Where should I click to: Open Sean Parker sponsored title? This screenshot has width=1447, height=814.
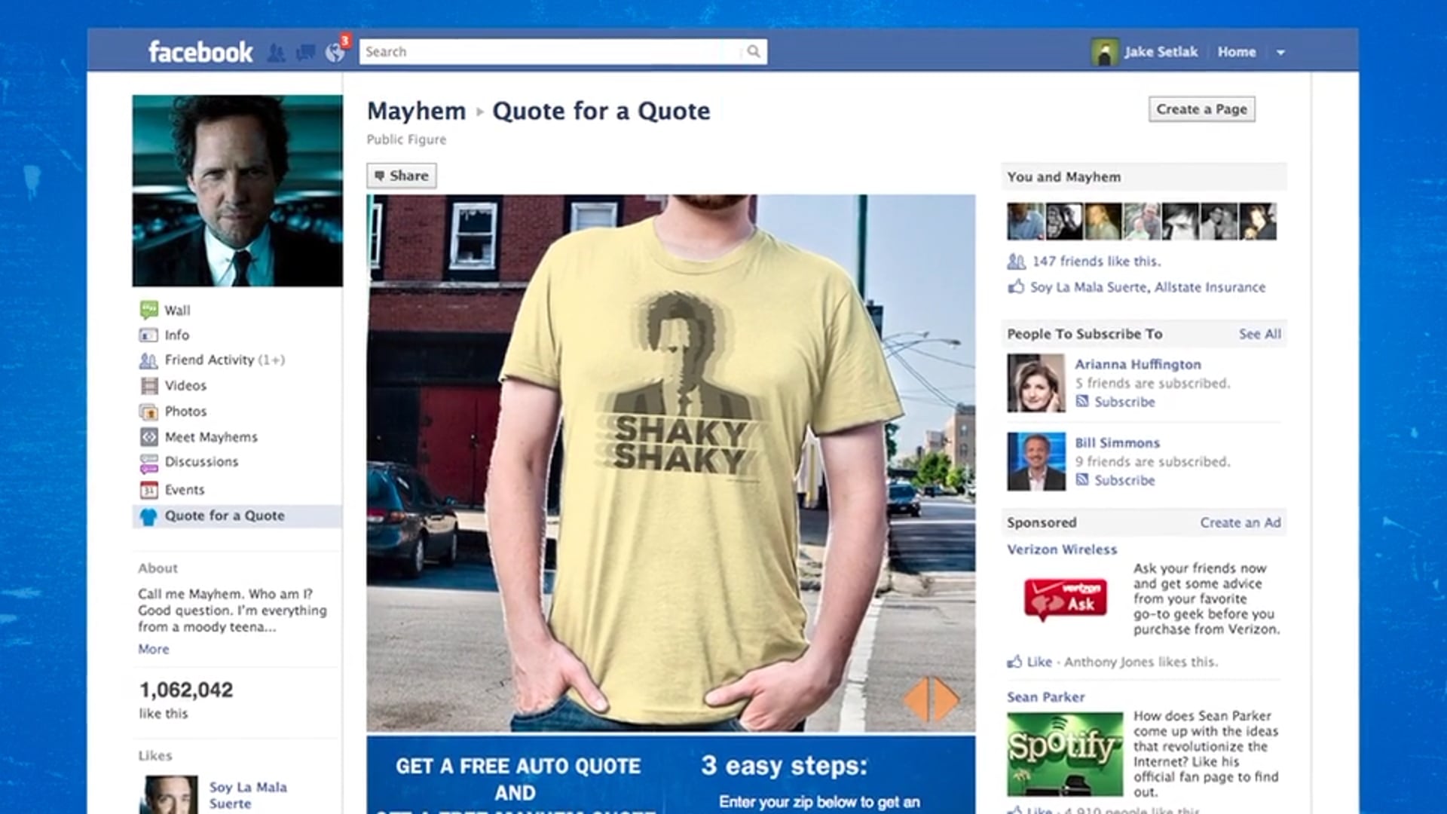[1046, 697]
